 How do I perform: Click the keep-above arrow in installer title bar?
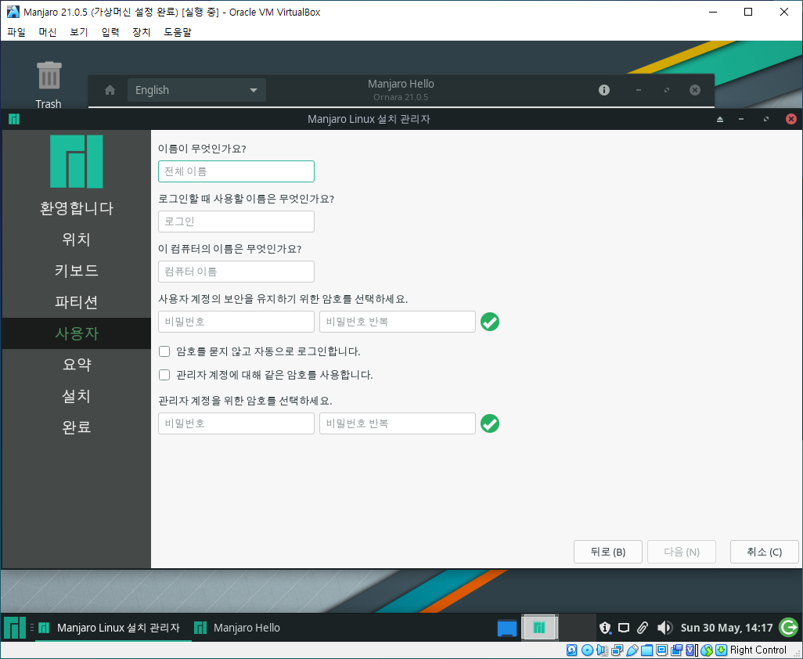(x=720, y=119)
